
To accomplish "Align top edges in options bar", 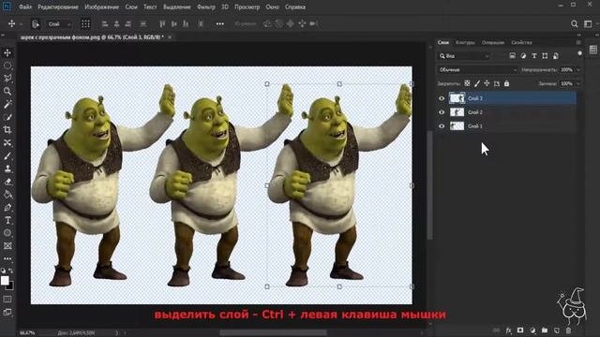I will pos(162,23).
